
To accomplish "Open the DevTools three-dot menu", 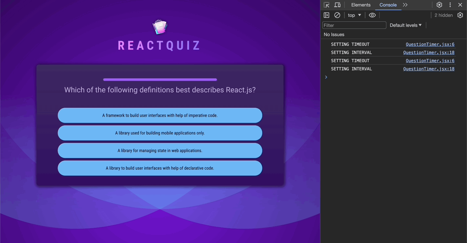I will (x=450, y=5).
